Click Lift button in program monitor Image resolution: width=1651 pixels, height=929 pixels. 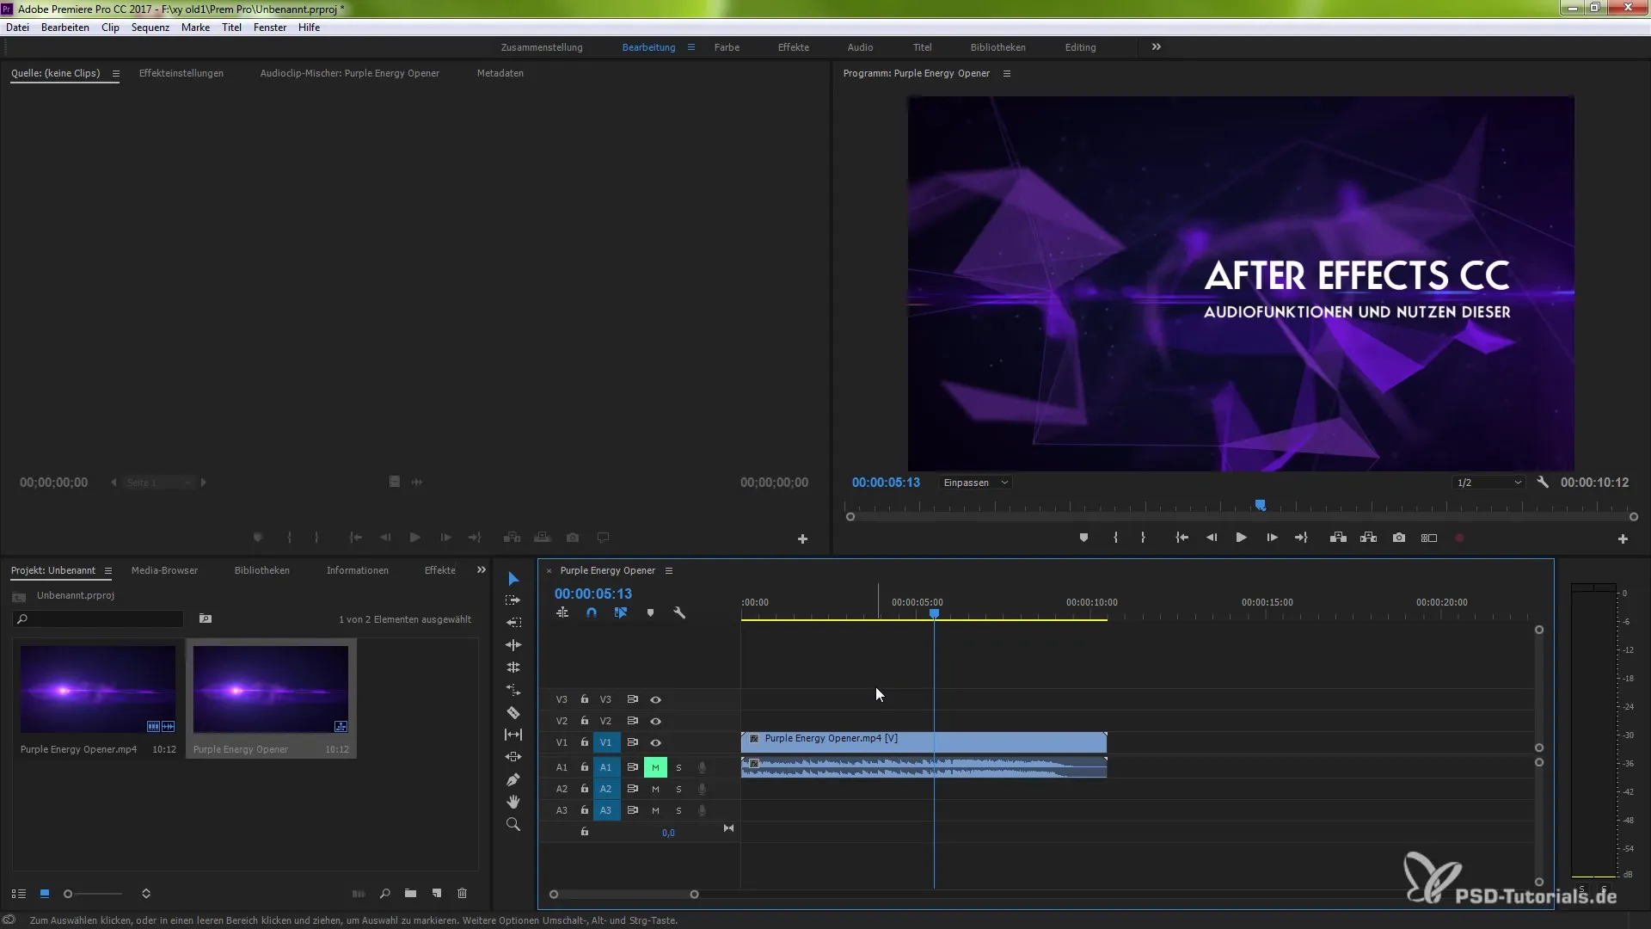1338,538
